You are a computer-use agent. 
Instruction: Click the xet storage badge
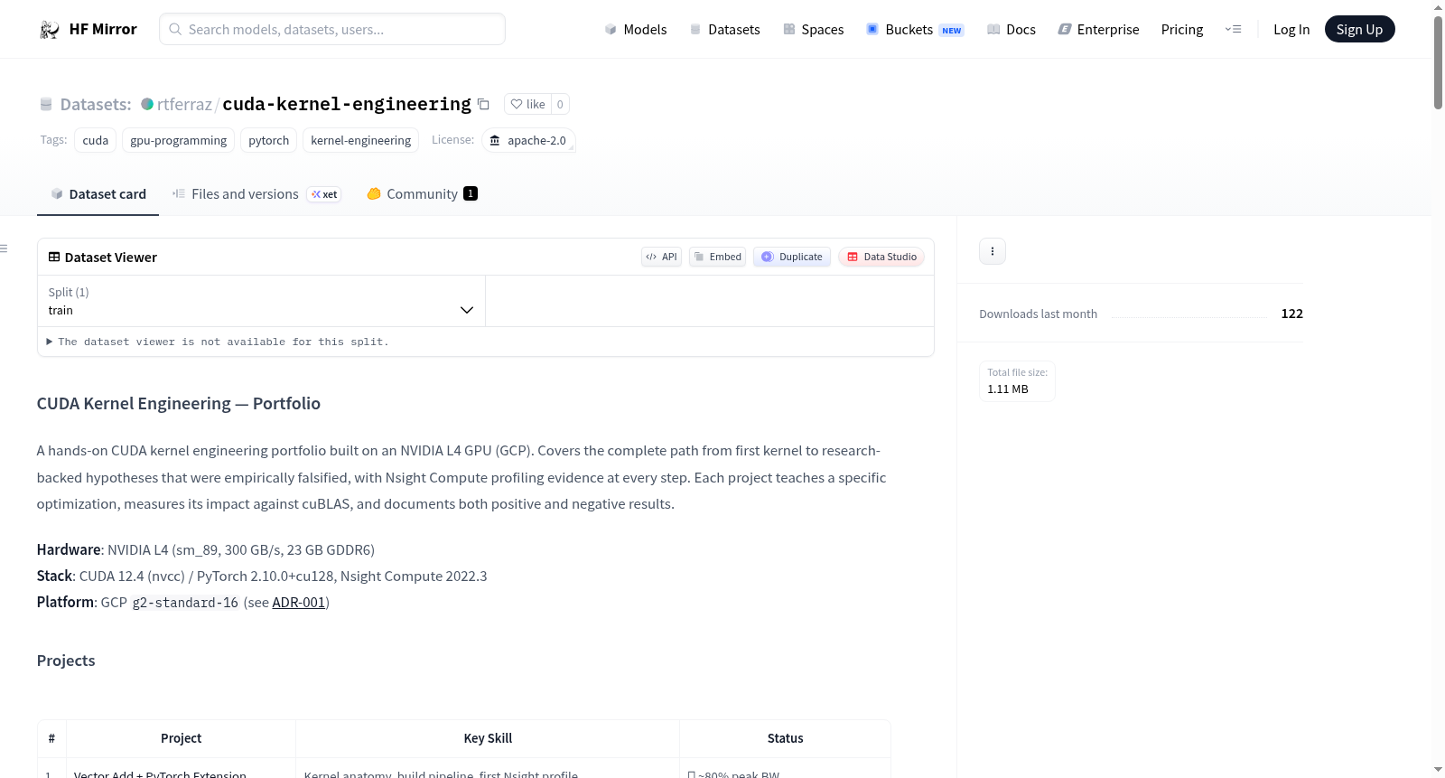324,194
